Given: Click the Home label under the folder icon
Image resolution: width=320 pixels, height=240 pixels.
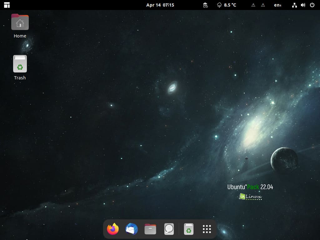Looking at the screenshot, I should pos(20,36).
